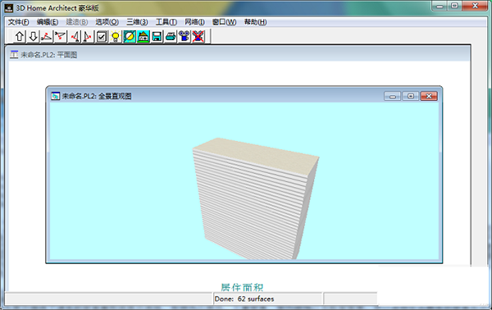492x310 pixels.
Task: Click the up arrow toolbar icon
Action: (20, 37)
